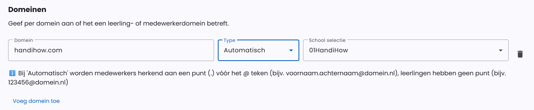This screenshot has height=110, width=534.
Task: Click the blue info icon
Action: coord(12,73)
